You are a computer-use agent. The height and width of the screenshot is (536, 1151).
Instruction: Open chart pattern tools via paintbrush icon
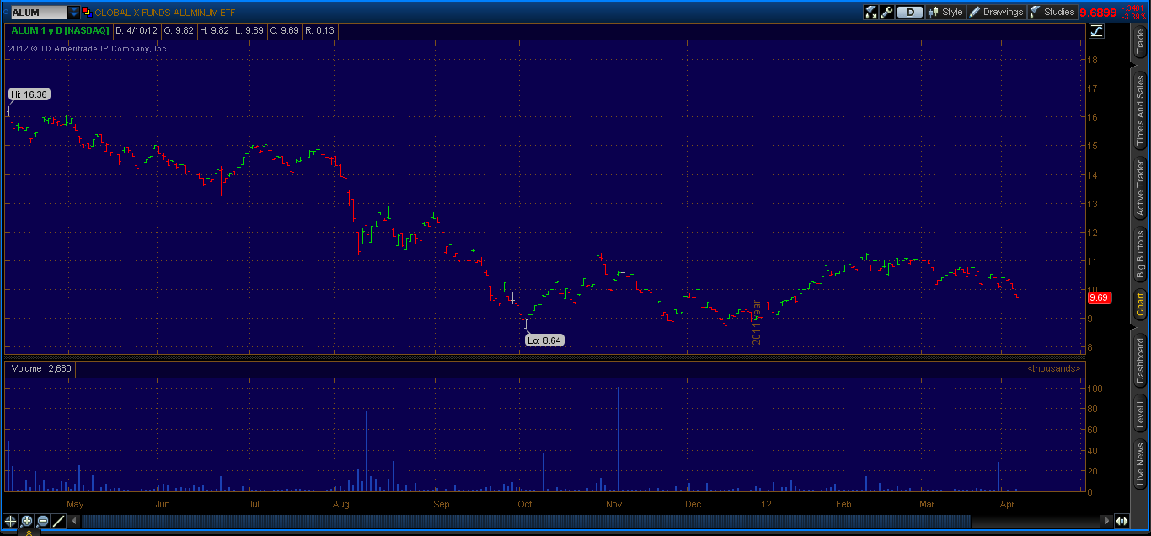tap(870, 12)
